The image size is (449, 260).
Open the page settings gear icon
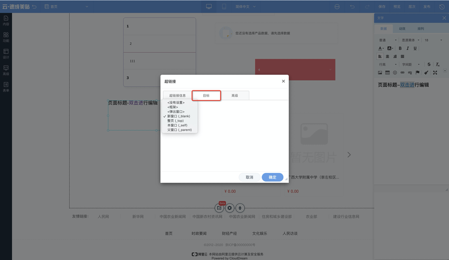tap(230, 208)
